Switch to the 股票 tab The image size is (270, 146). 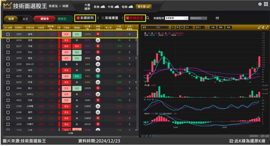tap(11, 19)
